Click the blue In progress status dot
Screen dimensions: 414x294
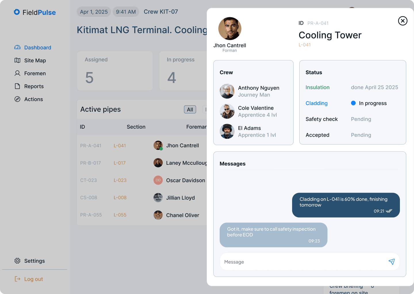[x=353, y=103]
